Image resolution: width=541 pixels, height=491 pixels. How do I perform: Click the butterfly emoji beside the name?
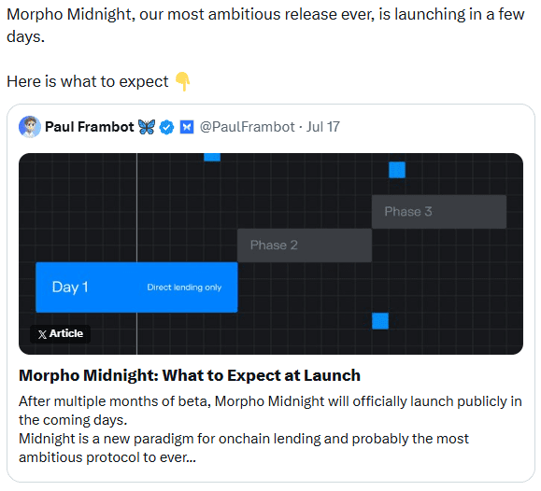147,127
